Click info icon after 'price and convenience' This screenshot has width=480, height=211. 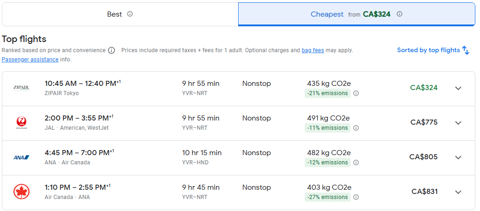tap(111, 50)
